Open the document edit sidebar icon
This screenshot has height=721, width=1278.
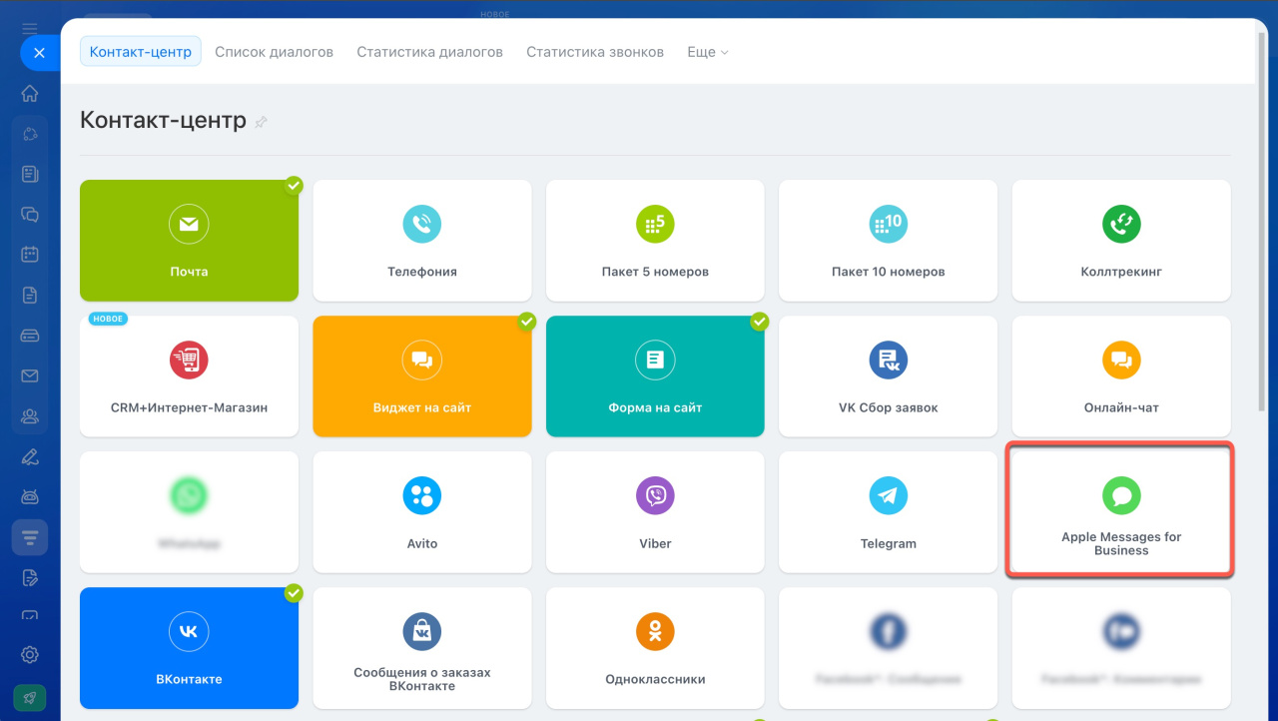30,577
